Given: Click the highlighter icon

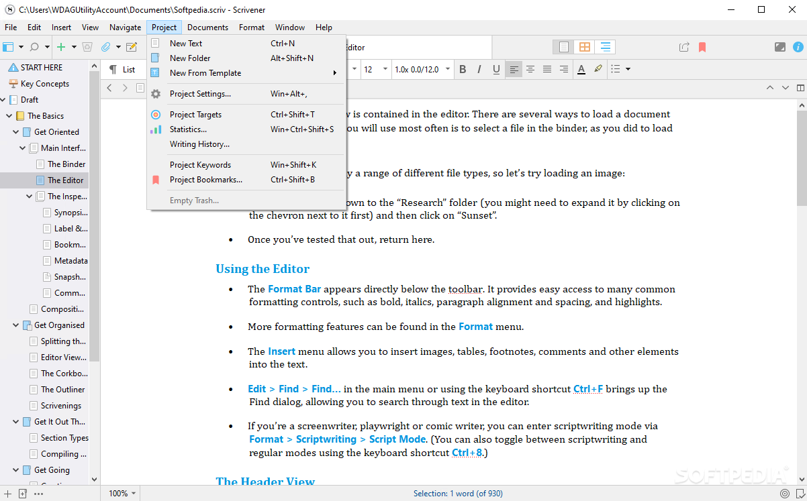Looking at the screenshot, I should tap(598, 69).
